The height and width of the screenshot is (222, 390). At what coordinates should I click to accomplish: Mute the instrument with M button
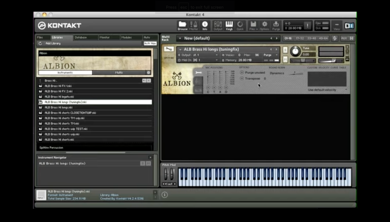coord(285,59)
